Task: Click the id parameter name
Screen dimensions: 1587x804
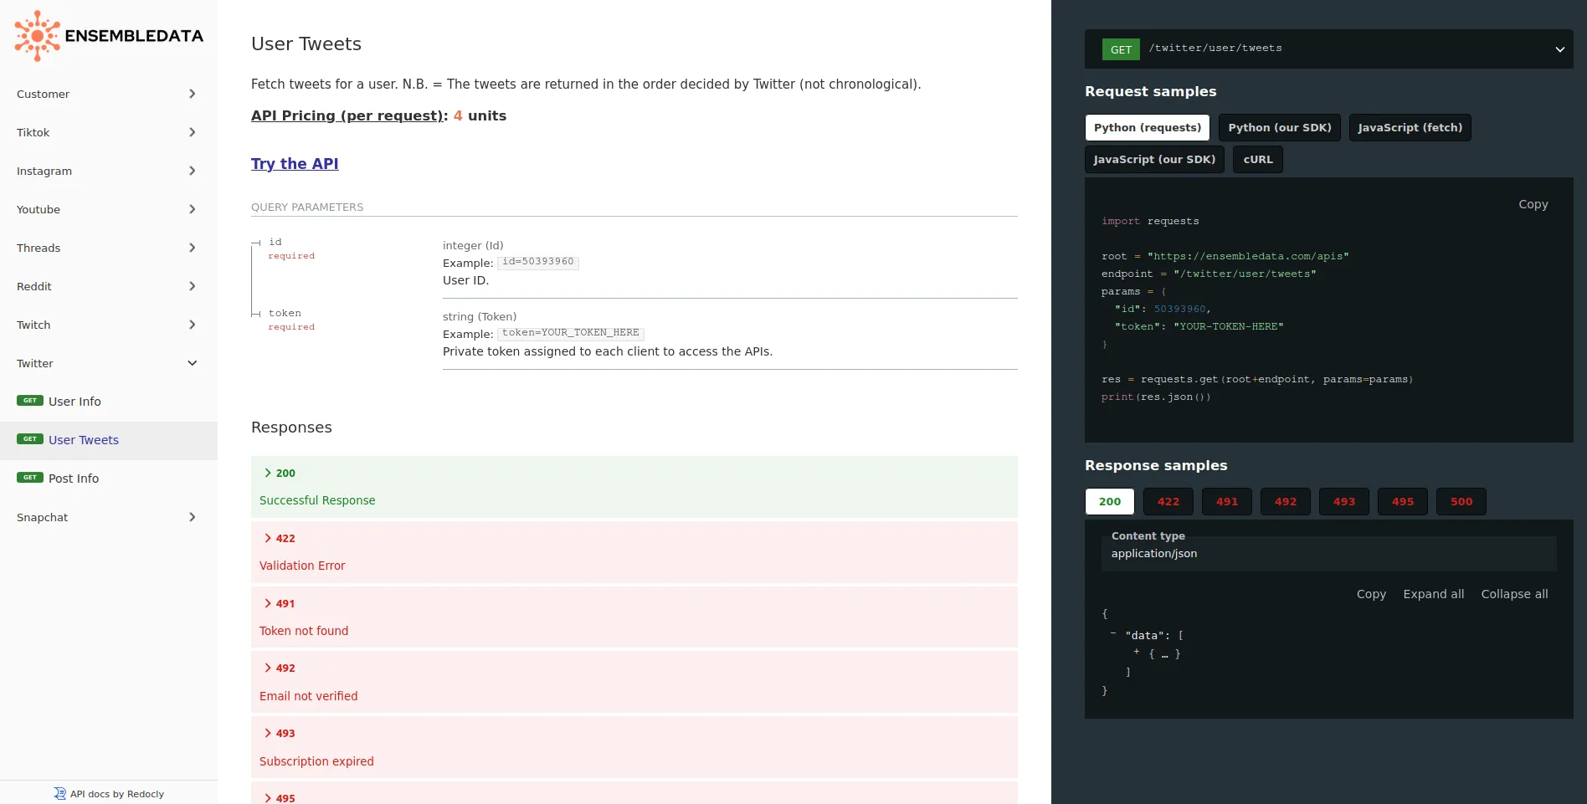Action: pos(275,242)
